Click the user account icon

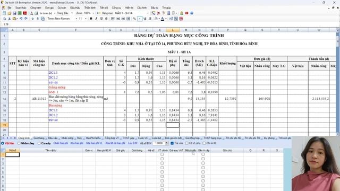182,13
